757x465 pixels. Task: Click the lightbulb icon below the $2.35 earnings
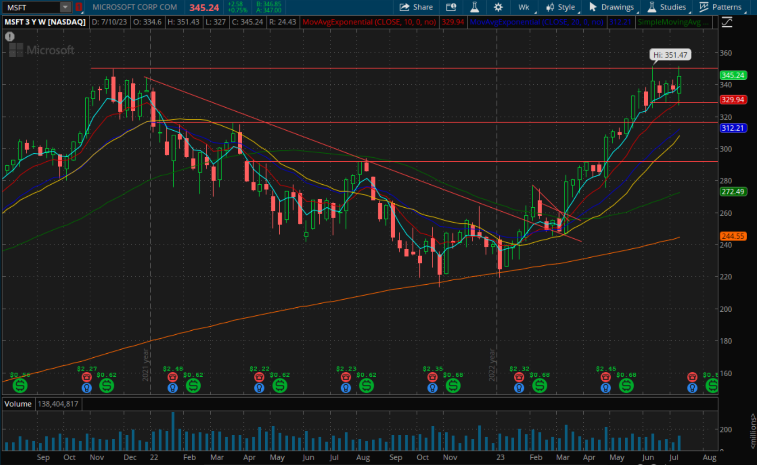[x=432, y=387]
